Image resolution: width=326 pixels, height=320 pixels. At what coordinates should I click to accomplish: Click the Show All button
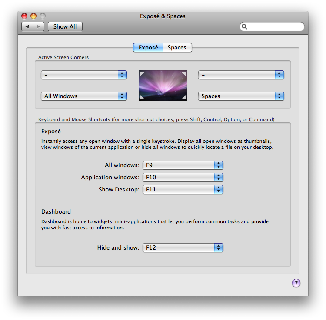[x=65, y=26]
